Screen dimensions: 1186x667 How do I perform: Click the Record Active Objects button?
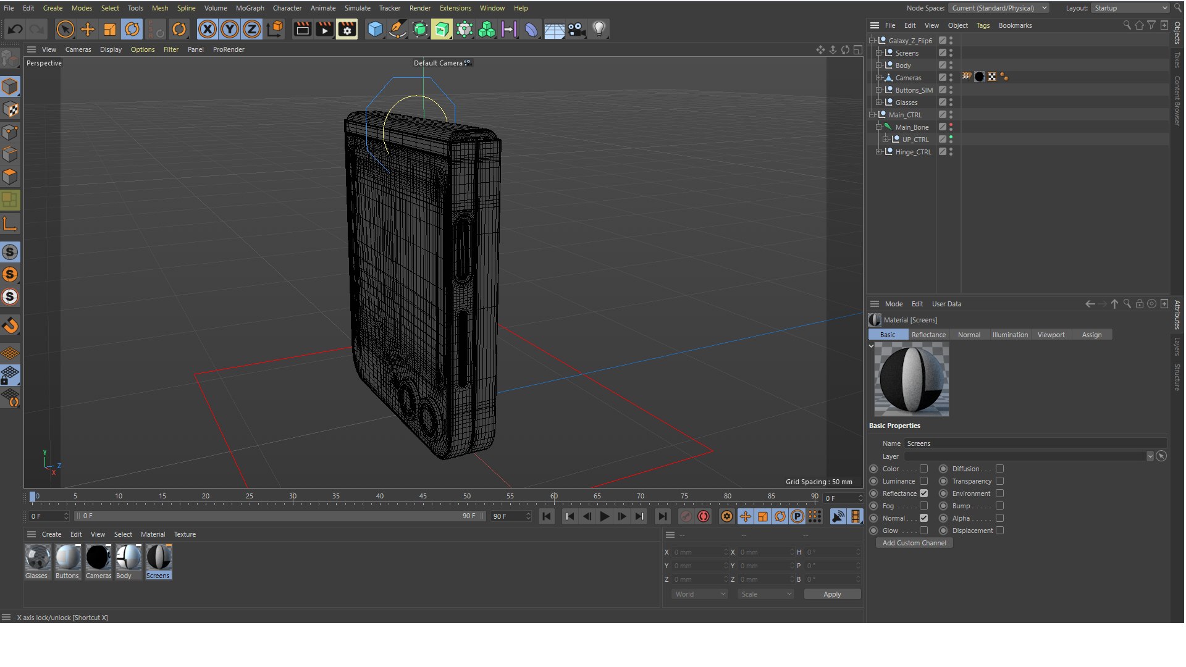[686, 516]
